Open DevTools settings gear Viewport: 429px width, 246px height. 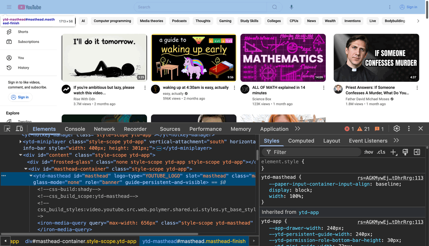pyautogui.click(x=396, y=129)
